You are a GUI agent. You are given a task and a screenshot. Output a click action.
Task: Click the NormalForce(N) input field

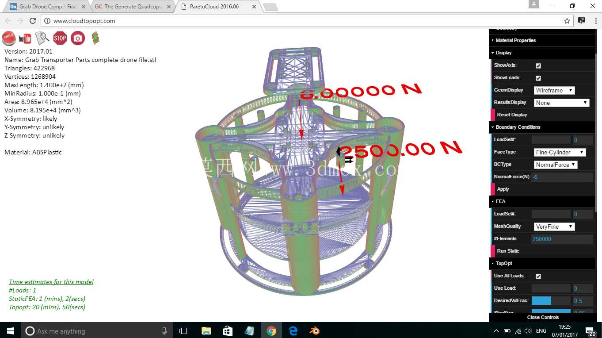pos(562,177)
